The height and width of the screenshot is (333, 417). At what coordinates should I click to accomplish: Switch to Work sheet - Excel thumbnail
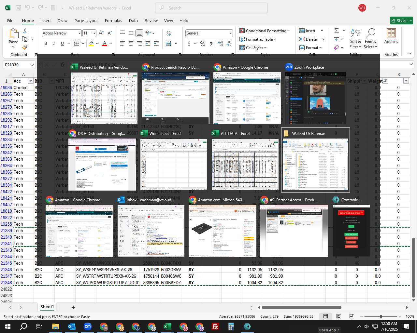174,160
